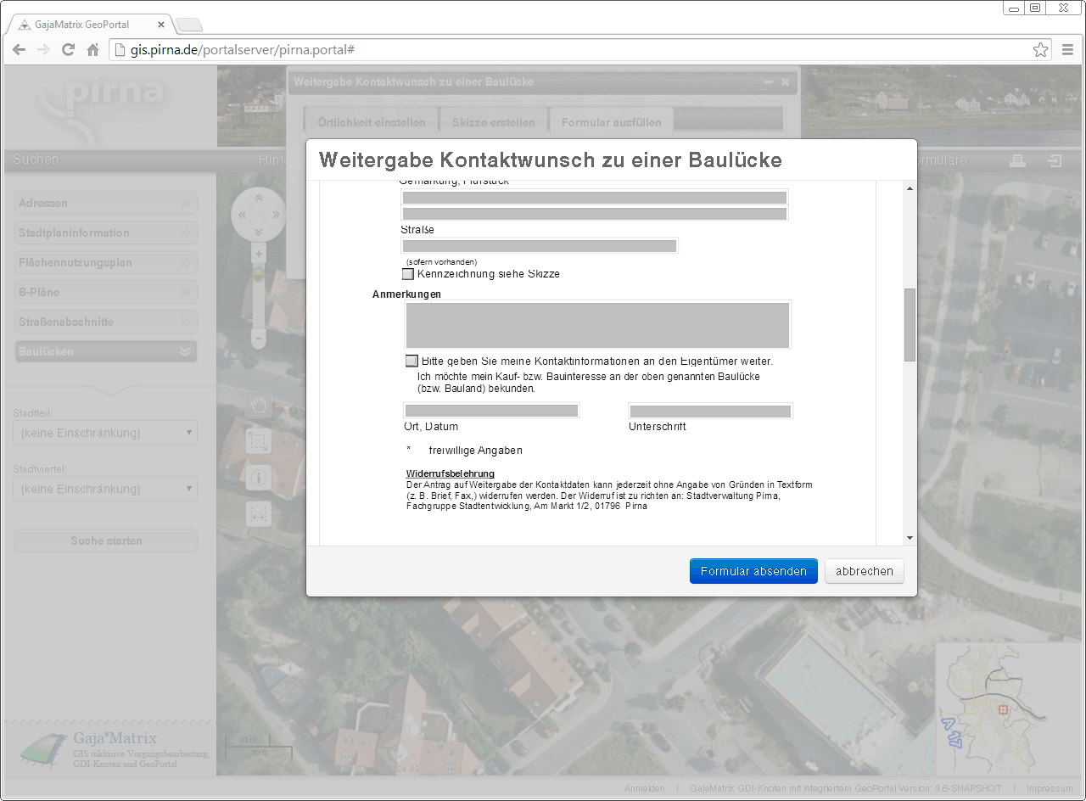
Task: Click the 'Formular absenden' button
Action: pos(753,571)
